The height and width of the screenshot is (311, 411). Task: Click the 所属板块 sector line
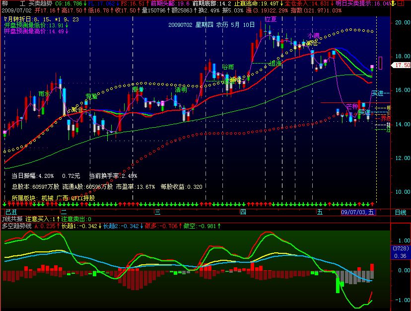(x=53, y=198)
